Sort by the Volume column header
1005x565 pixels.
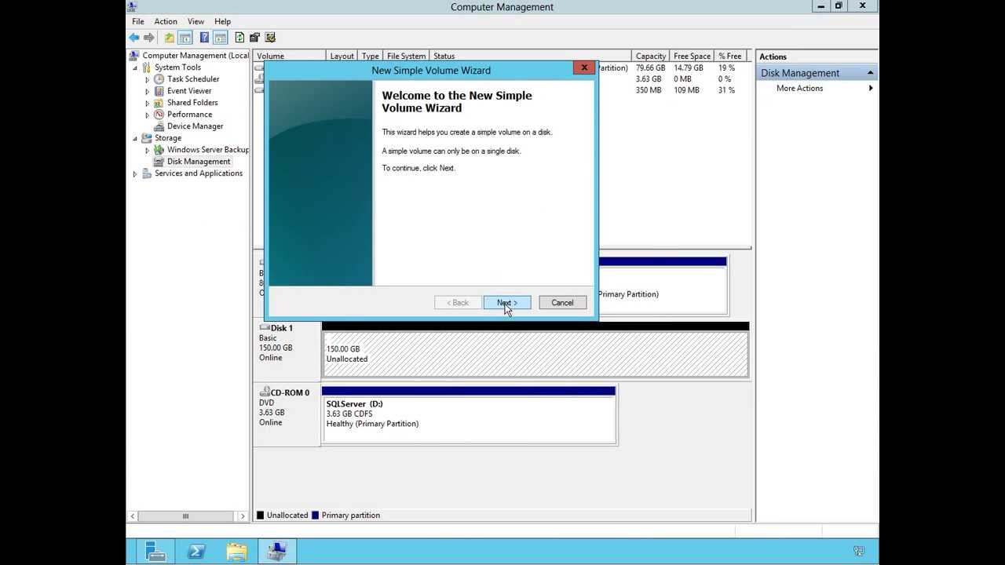click(x=290, y=56)
